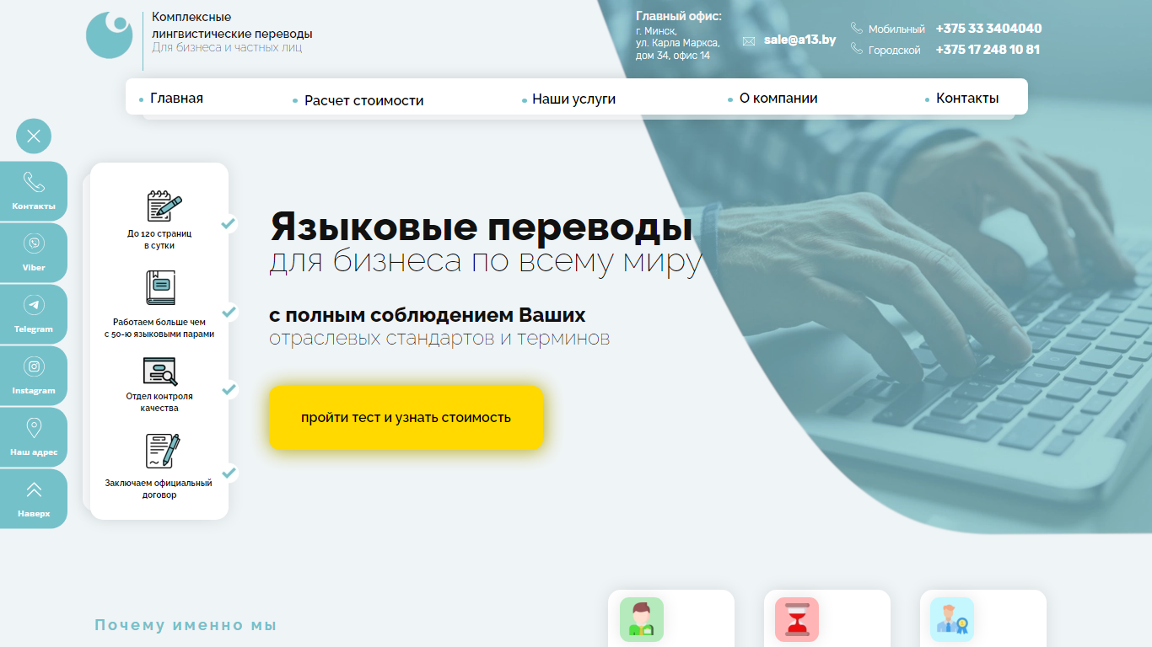The image size is (1152, 647).
Task: Click the red hourglass card icon
Action: coord(797,619)
